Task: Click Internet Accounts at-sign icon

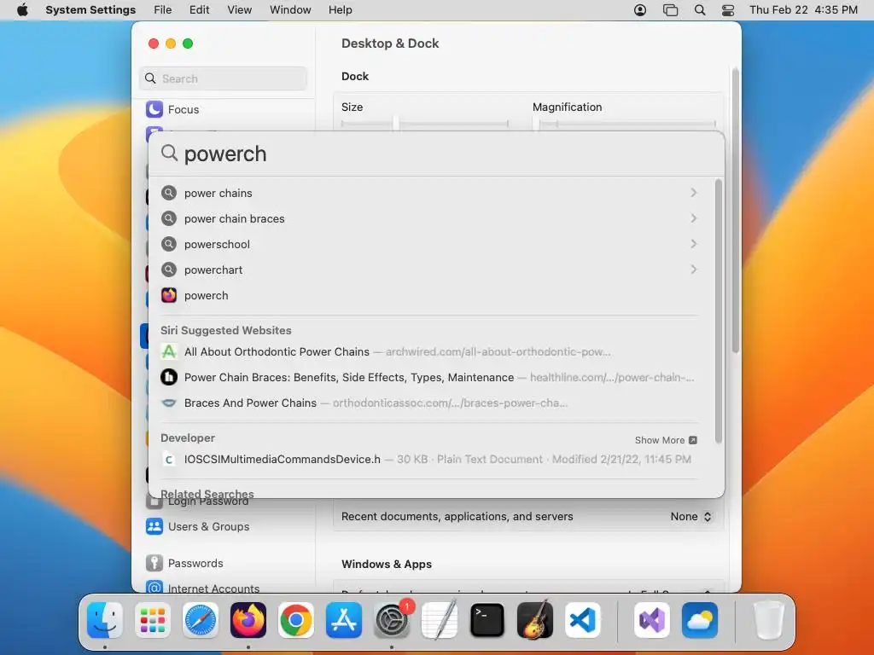Action: tap(154, 588)
